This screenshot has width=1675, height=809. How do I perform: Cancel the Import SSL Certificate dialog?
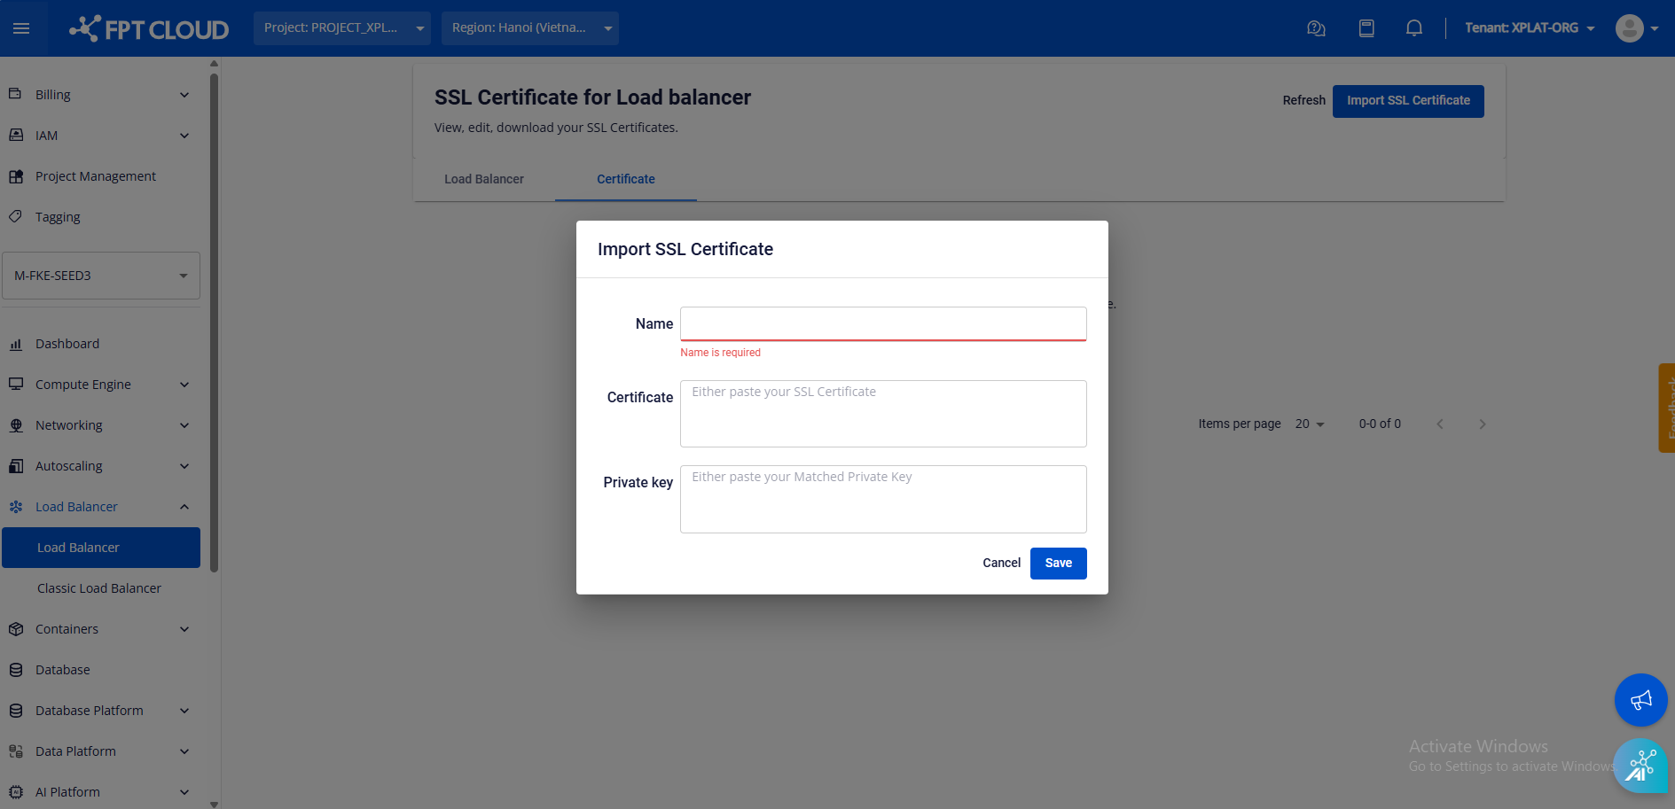(x=1001, y=564)
